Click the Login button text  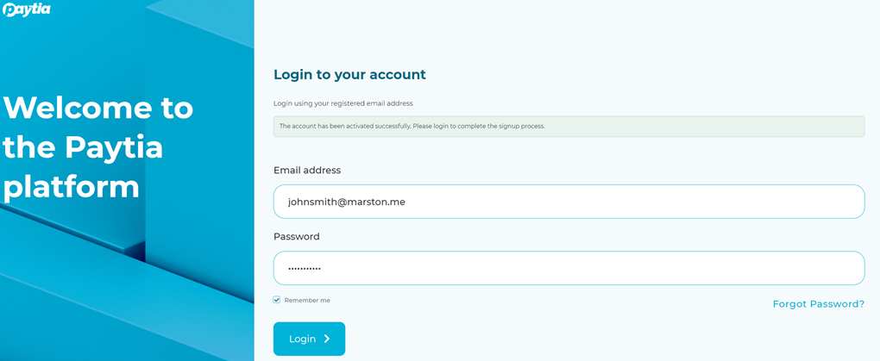pyautogui.click(x=302, y=339)
